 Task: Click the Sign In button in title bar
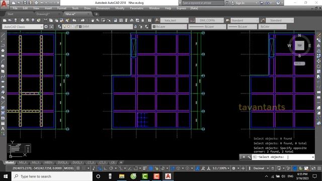[x=238, y=3]
